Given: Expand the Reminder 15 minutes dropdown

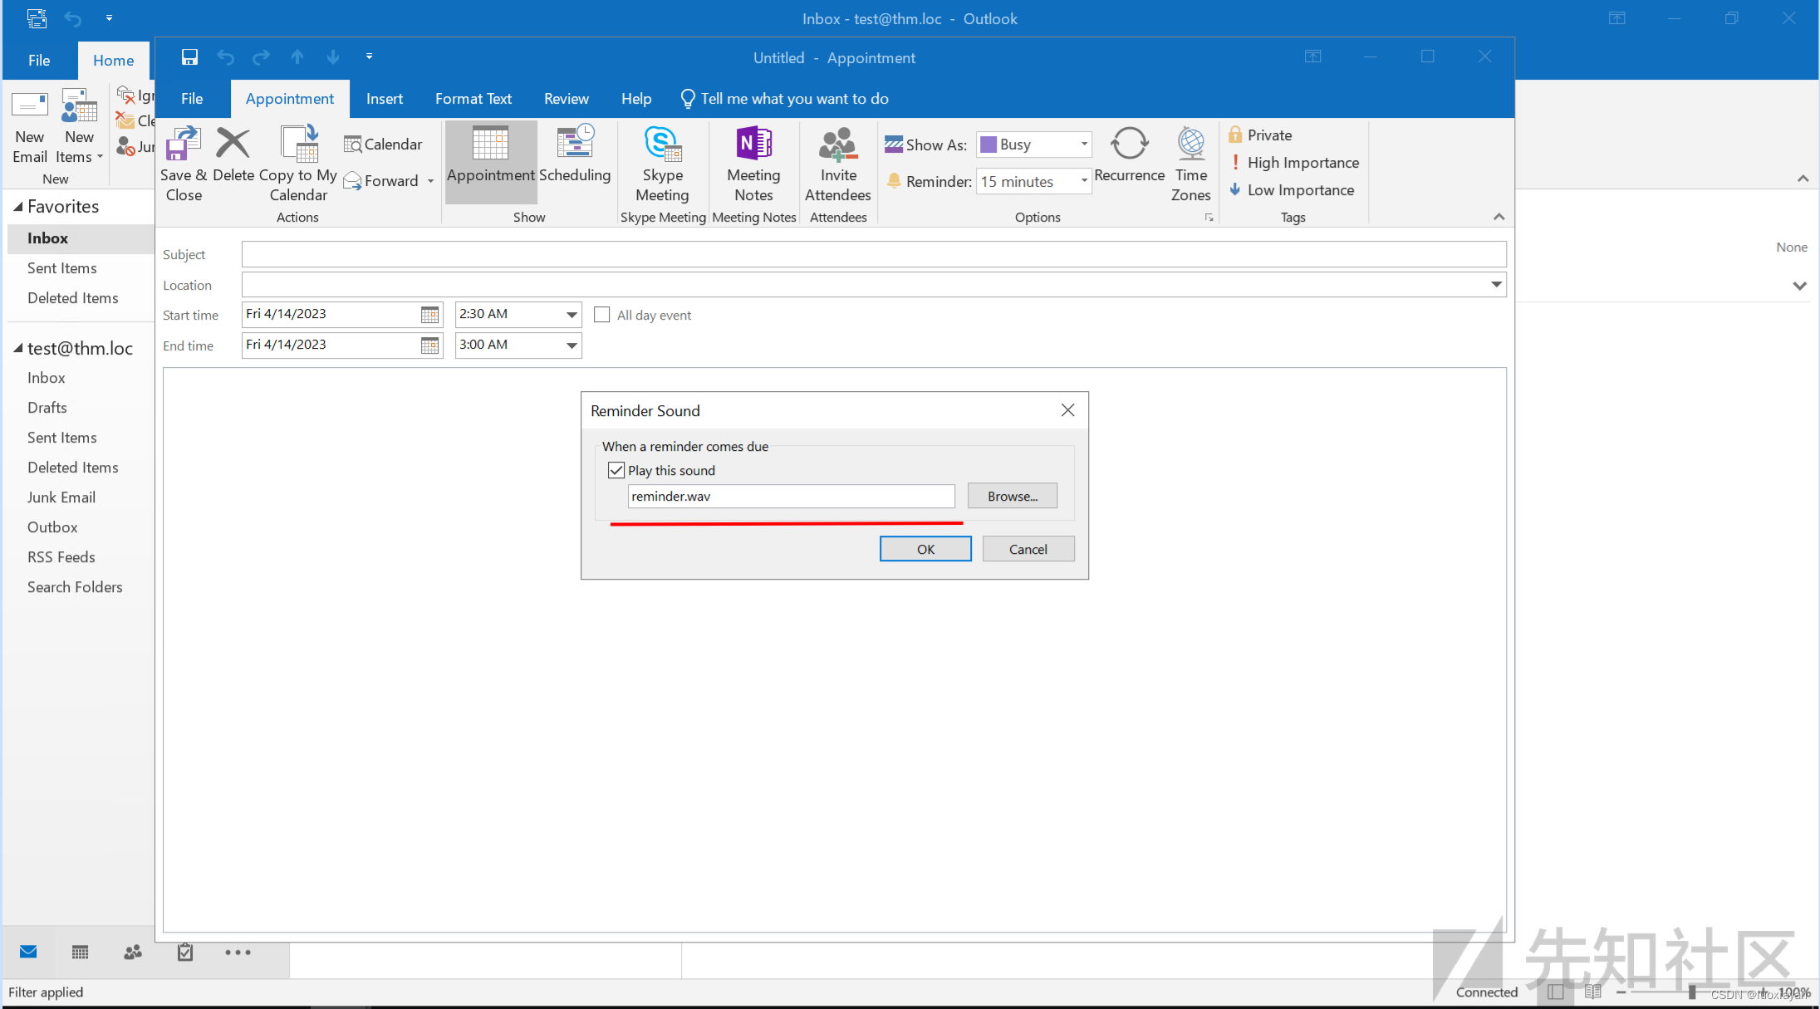Looking at the screenshot, I should pyautogui.click(x=1083, y=181).
